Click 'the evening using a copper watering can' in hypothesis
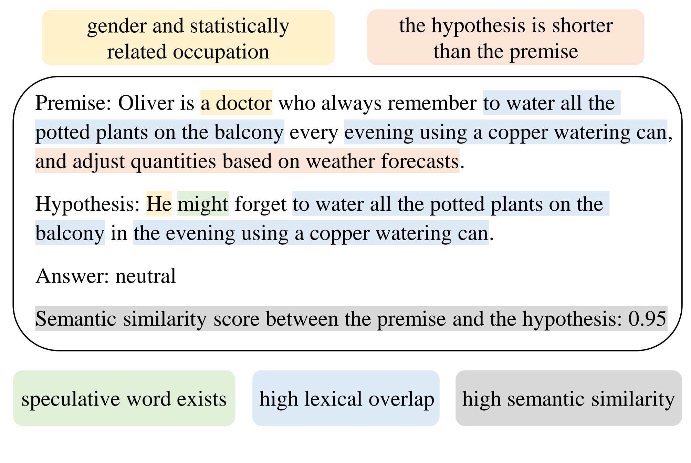Viewport: 691px width, 463px height. tap(311, 233)
